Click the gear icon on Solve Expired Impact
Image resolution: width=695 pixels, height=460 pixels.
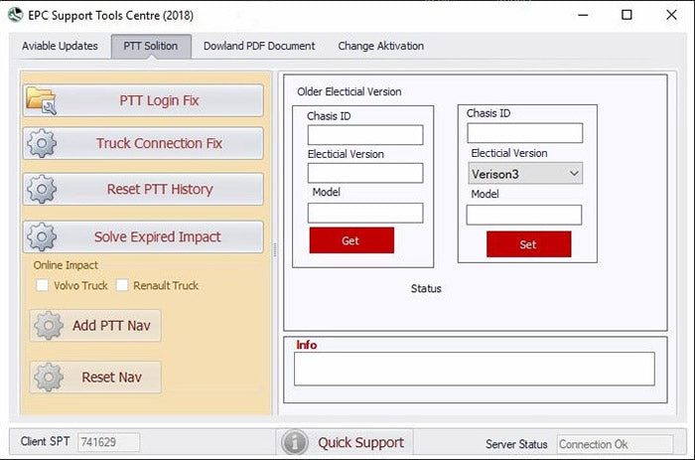click(42, 236)
